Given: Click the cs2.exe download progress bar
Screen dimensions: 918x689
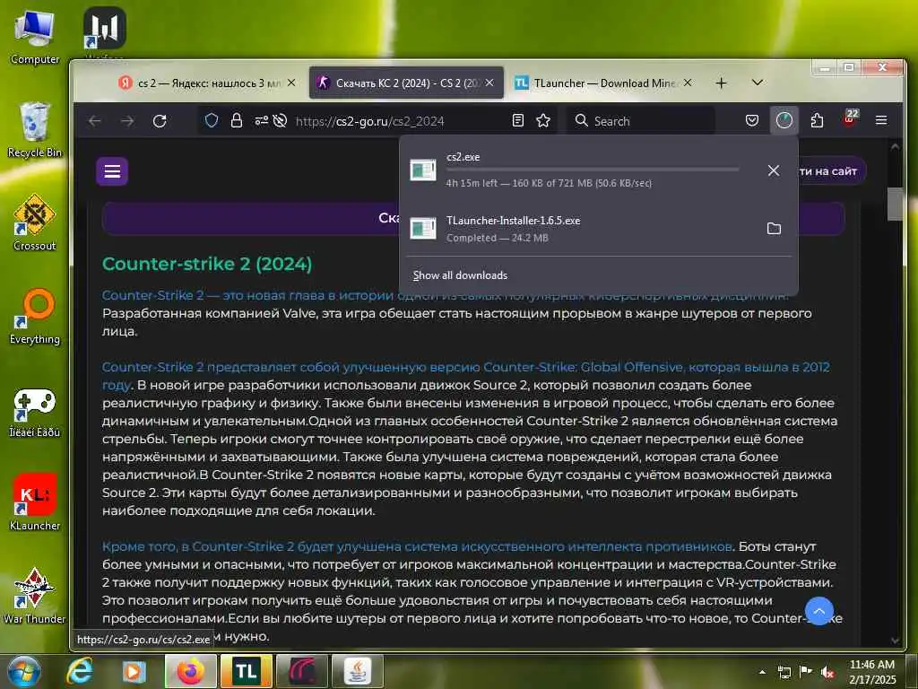Looking at the screenshot, I should [592, 170].
